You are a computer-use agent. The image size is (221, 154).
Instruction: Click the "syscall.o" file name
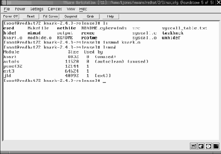point(145,38)
